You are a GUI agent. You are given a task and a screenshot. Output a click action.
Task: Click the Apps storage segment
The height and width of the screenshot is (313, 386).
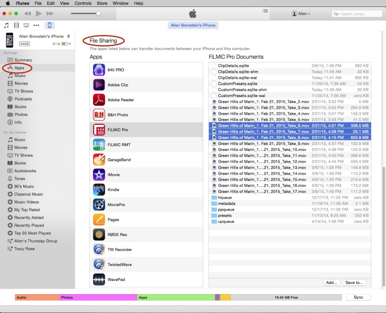coord(176,298)
